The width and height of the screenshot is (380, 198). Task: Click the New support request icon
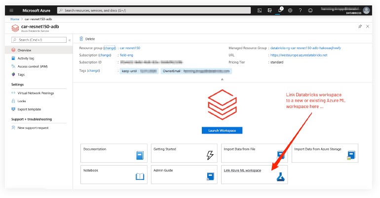pos(13,128)
